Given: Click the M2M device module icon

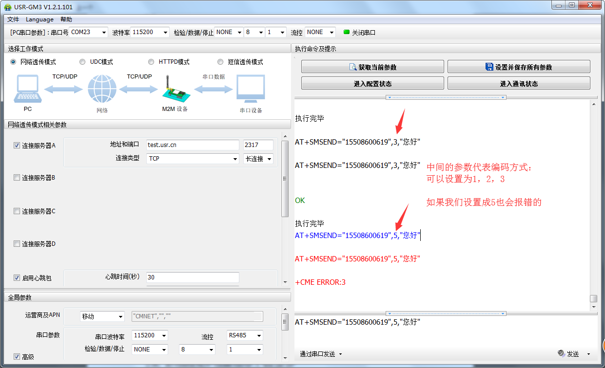Looking at the screenshot, I should tap(174, 91).
